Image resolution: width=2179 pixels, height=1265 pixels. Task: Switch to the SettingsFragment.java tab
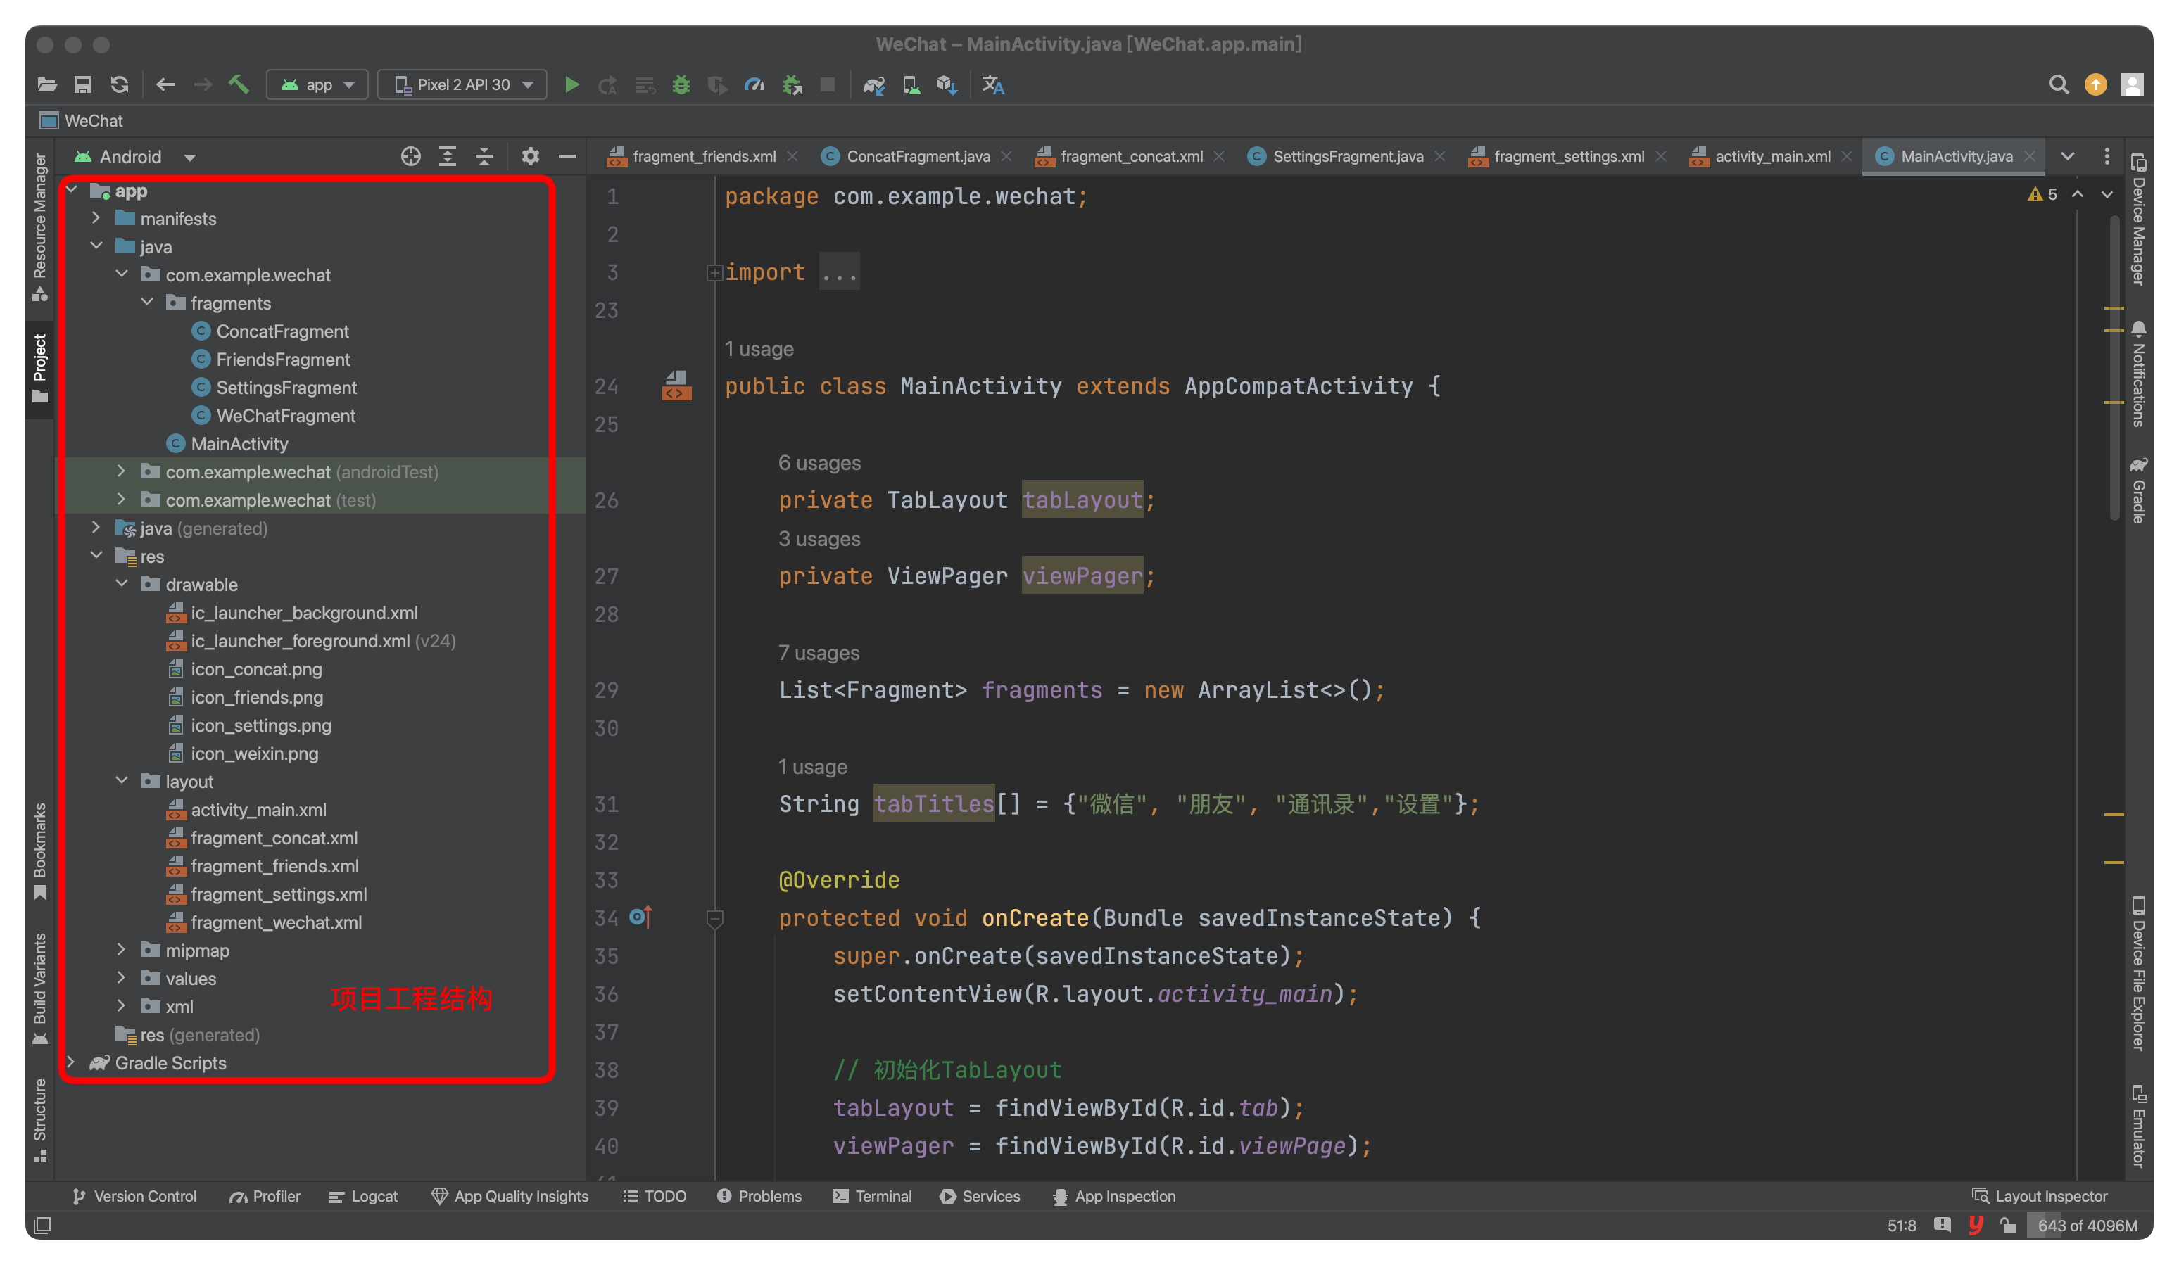[x=1346, y=156]
